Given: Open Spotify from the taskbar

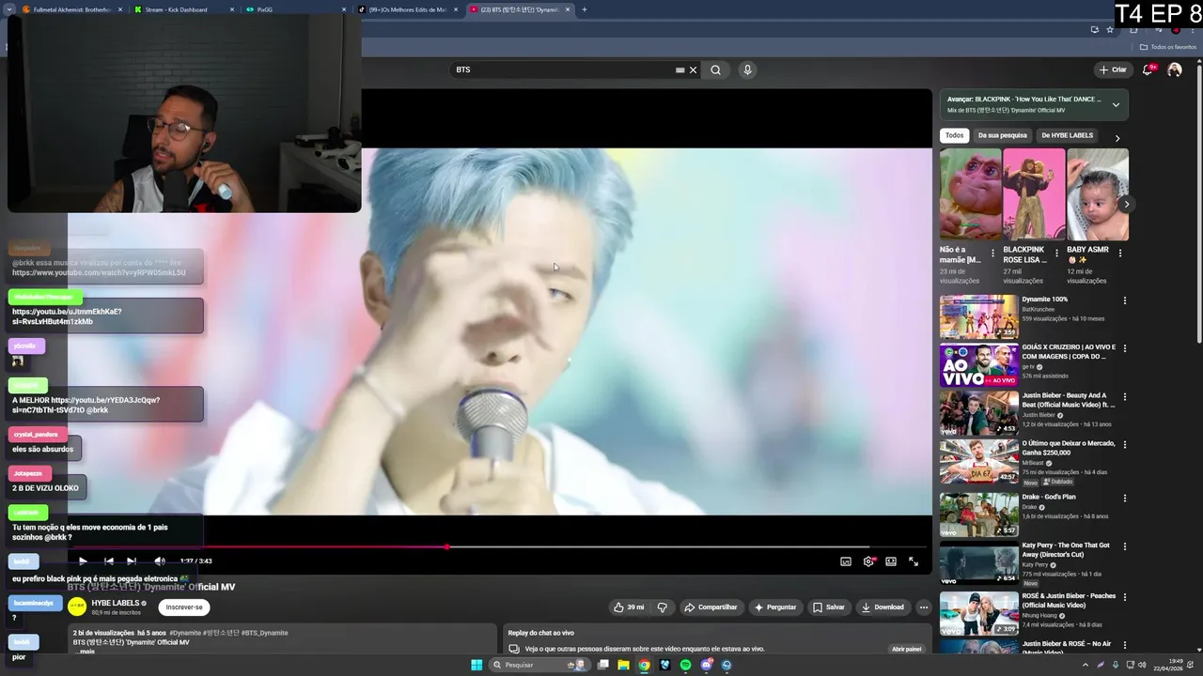Looking at the screenshot, I should (685, 665).
